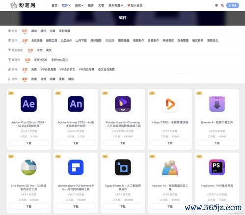Click VIP badge on Live Home 3D card

pyautogui.click(x=11, y=157)
